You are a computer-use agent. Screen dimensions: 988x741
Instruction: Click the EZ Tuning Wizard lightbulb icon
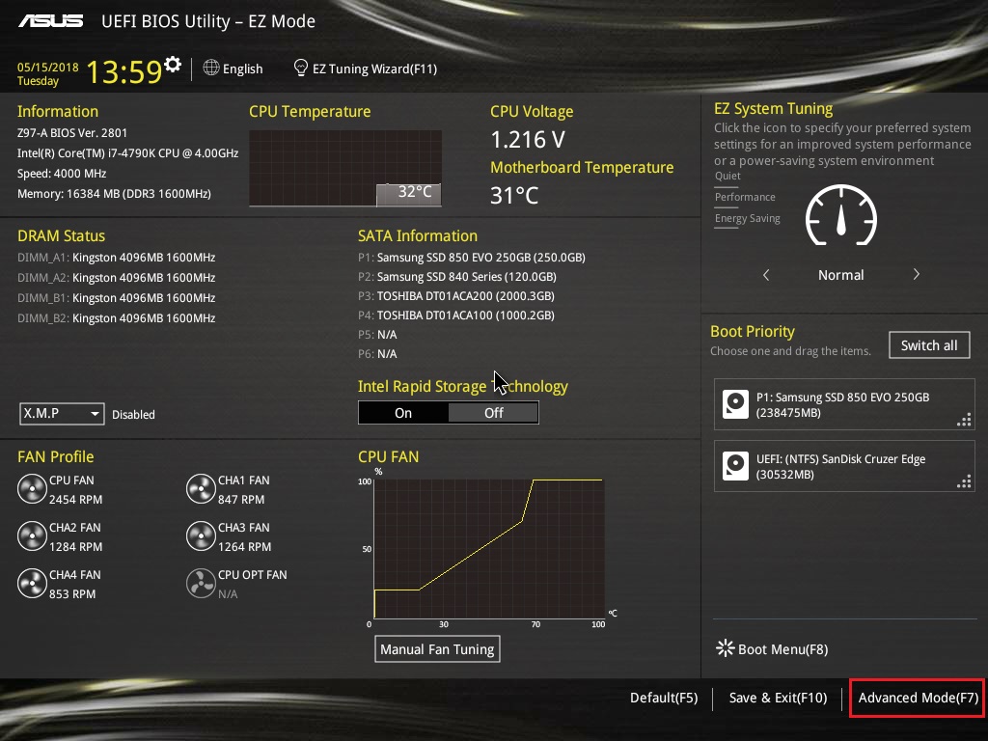click(x=301, y=68)
